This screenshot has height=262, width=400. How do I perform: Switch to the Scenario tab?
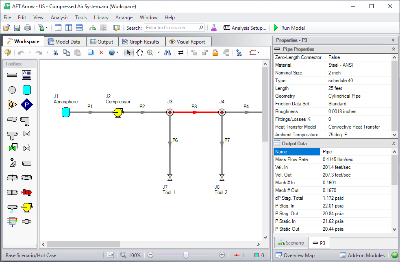[x=291, y=242]
